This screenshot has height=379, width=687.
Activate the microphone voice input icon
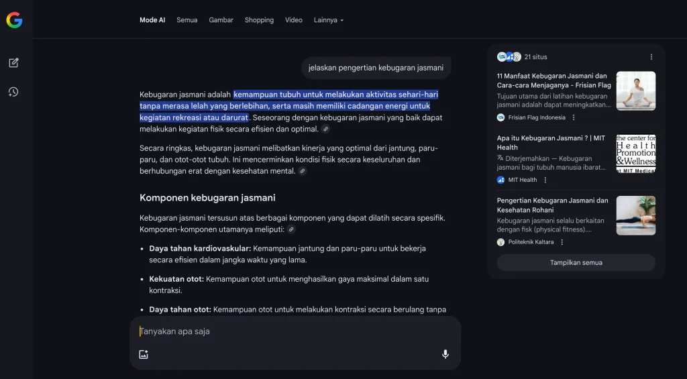click(x=445, y=354)
